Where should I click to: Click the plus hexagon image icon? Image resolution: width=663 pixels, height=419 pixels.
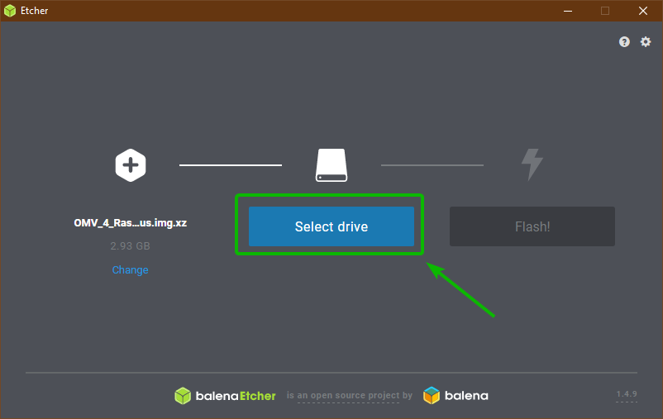tap(131, 165)
